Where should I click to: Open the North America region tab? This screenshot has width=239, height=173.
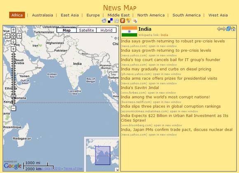click(x=151, y=15)
